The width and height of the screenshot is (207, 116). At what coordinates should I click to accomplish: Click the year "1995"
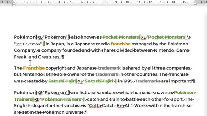pos(128,81)
